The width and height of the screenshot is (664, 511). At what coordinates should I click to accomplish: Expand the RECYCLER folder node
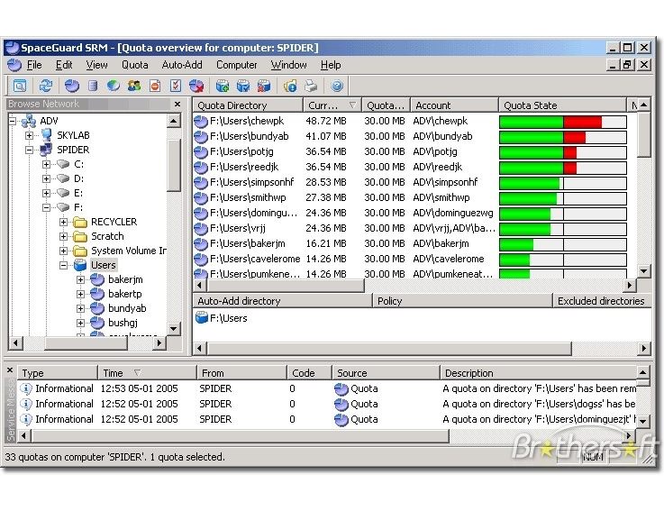[64, 222]
